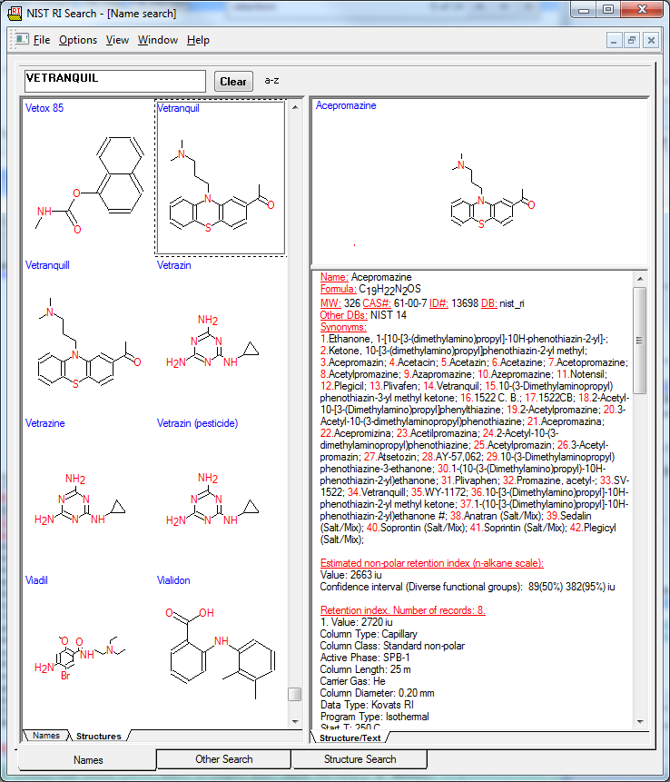Image resolution: width=670 pixels, height=782 pixels.
Task: Click the NIST RI Search title bar icon
Action: [15, 13]
